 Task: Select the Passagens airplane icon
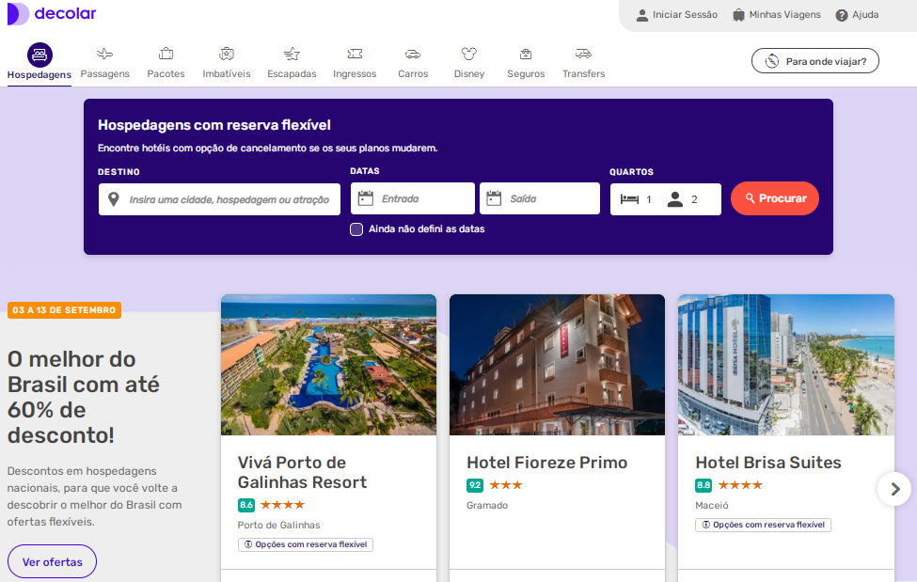coord(104,54)
